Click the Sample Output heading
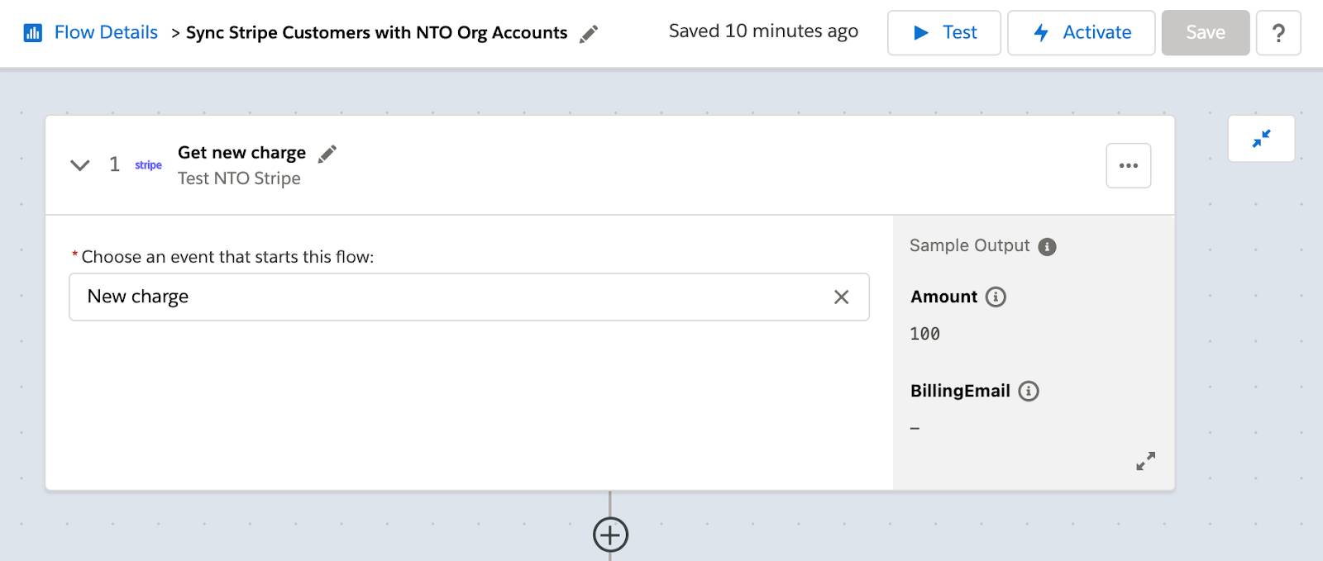The height and width of the screenshot is (561, 1323). point(969,245)
